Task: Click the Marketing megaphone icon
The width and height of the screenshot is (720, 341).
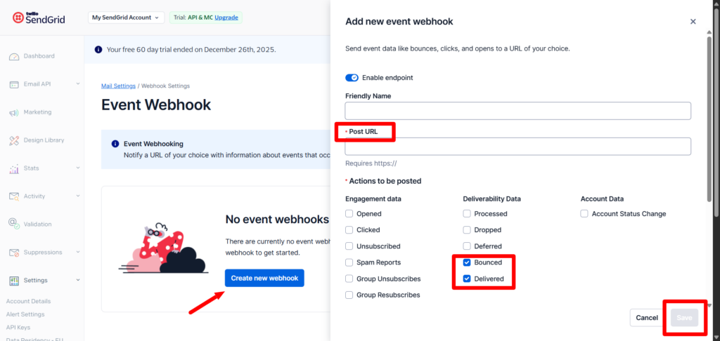Action: pos(13,112)
